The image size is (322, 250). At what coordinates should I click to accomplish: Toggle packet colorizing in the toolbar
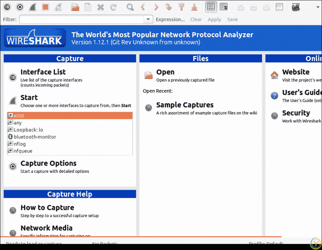tap(211, 7)
